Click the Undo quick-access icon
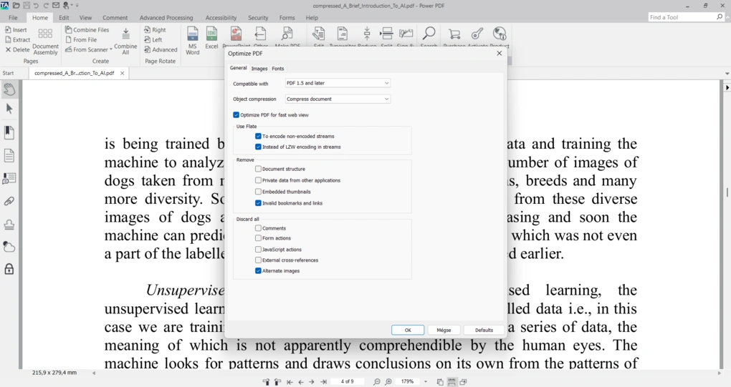 click(x=37, y=5)
